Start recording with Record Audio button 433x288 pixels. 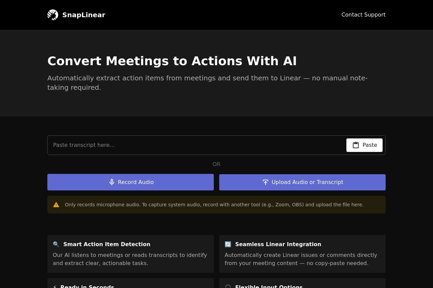131,182
